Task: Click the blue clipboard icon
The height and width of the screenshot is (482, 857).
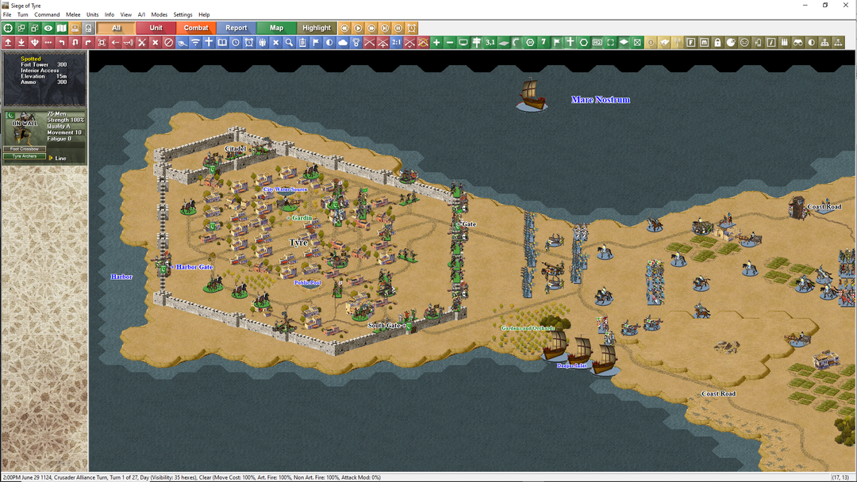Action: (303, 42)
